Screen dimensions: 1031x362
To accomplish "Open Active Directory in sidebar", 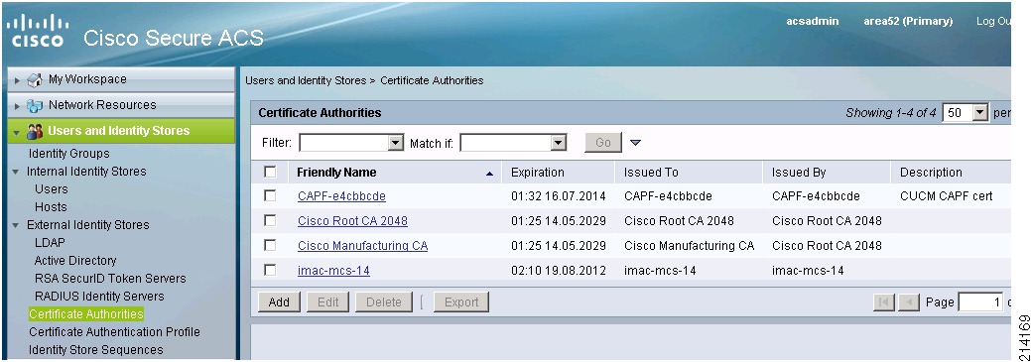I will pos(75,260).
